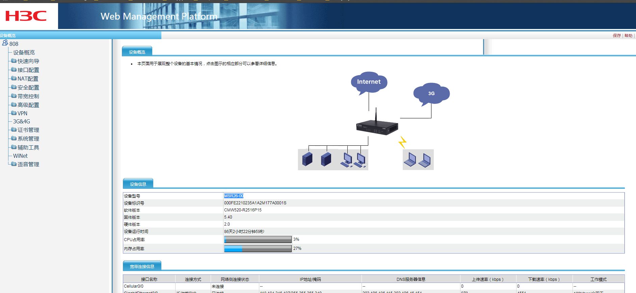Expand the 证书管理 tree node
The image size is (636, 293).
14,129
